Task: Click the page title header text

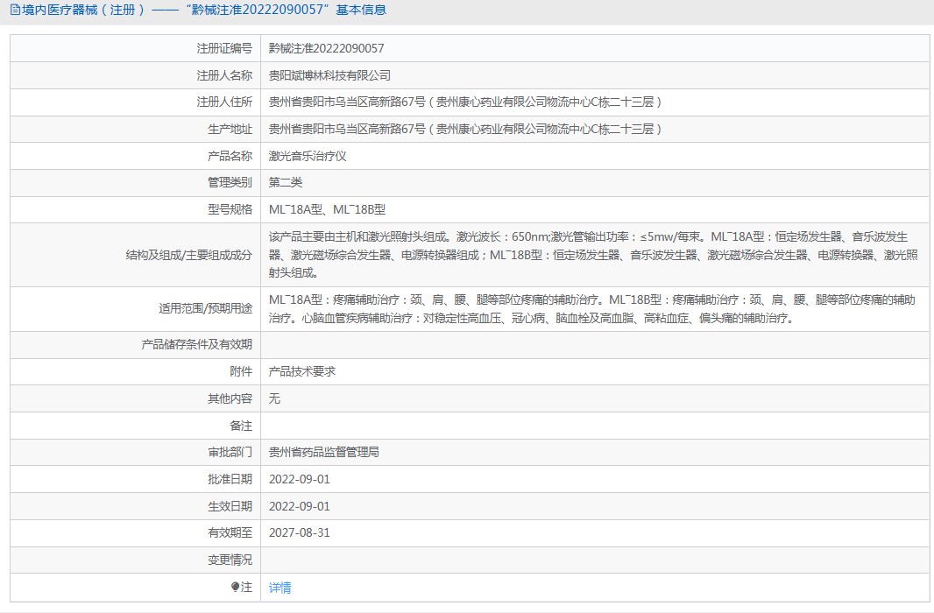Action: click(202, 11)
